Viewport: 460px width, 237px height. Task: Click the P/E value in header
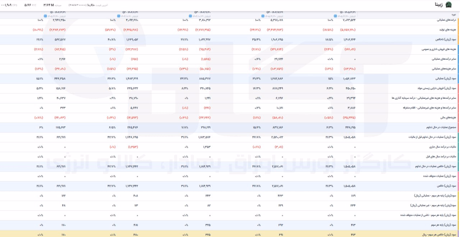(x=27, y=5)
